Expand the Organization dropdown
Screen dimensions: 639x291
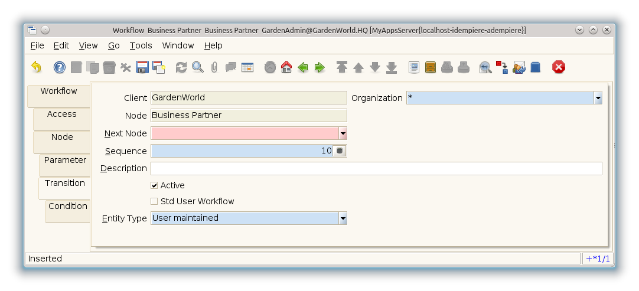(x=598, y=98)
